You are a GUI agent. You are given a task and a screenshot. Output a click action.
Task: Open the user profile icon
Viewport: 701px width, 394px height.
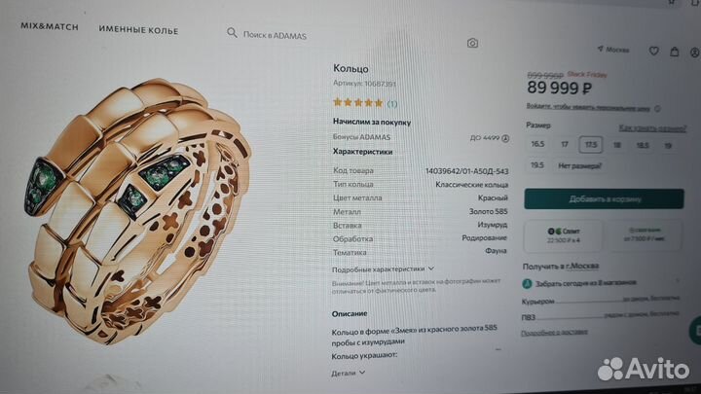point(695,53)
